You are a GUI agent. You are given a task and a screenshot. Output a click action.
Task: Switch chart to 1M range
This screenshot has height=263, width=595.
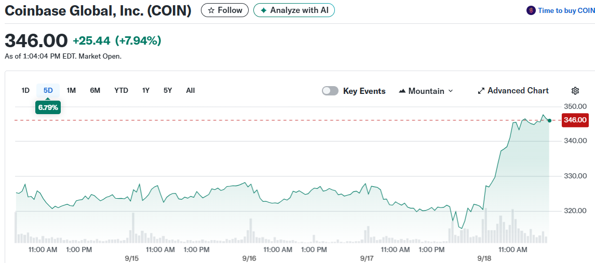click(x=71, y=91)
